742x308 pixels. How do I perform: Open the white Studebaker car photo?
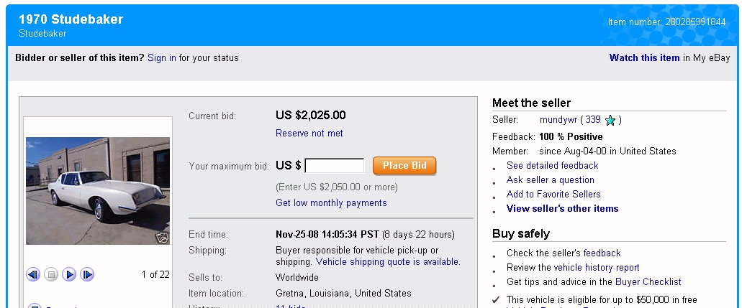pyautogui.click(x=98, y=190)
